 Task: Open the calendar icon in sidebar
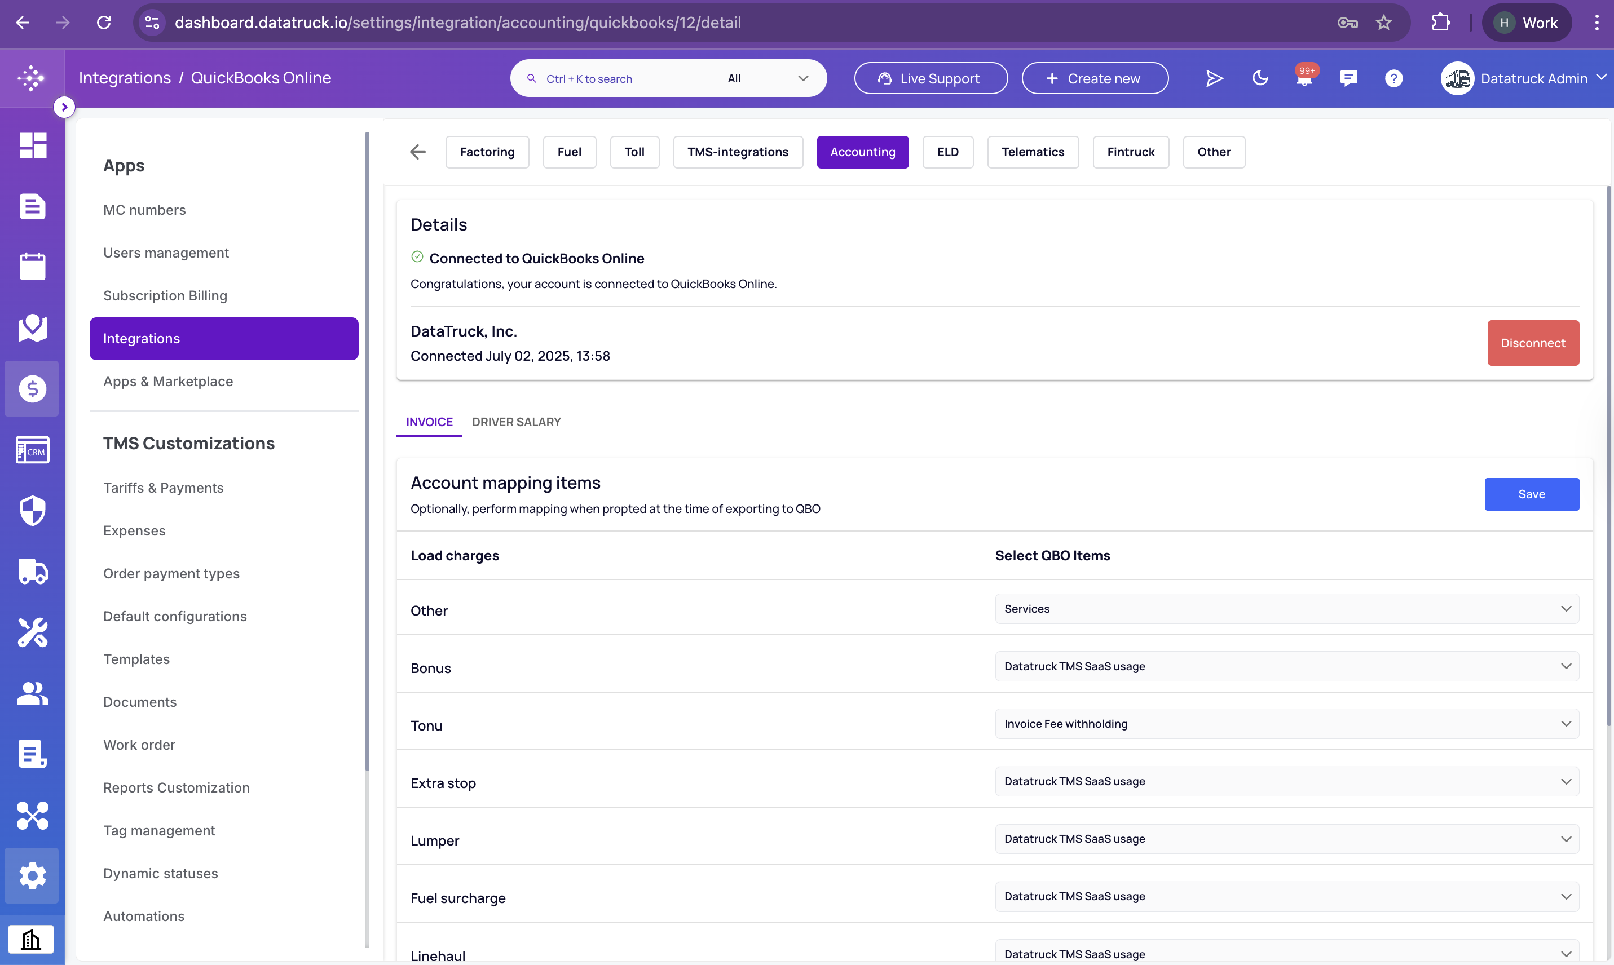click(33, 267)
